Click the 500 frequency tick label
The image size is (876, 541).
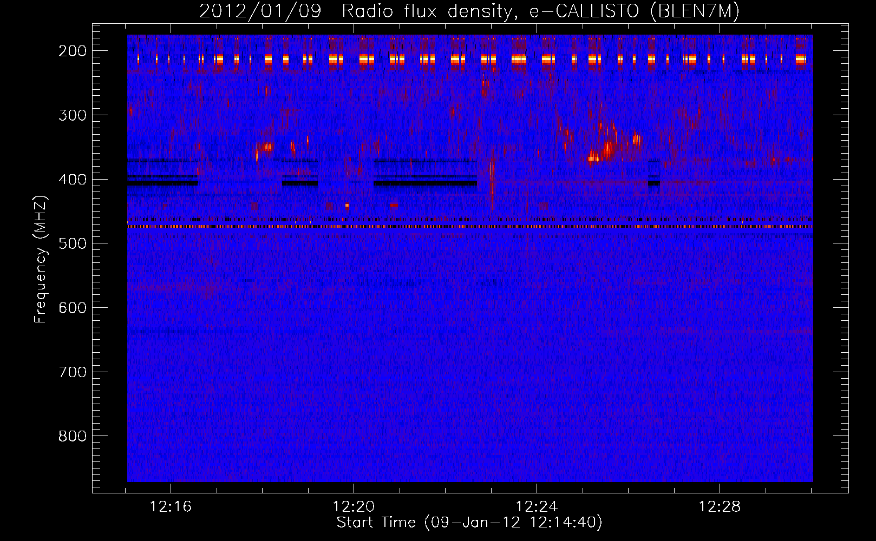coord(73,243)
